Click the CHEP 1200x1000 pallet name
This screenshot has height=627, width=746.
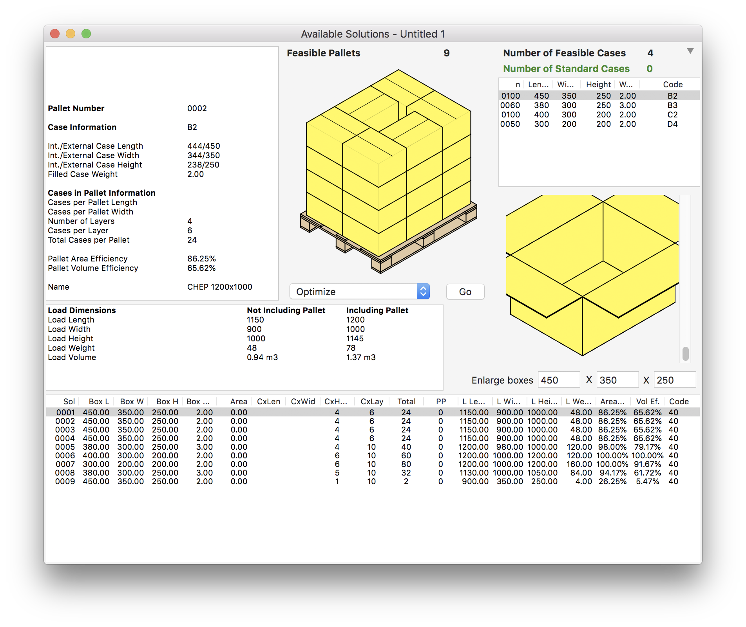[219, 287]
